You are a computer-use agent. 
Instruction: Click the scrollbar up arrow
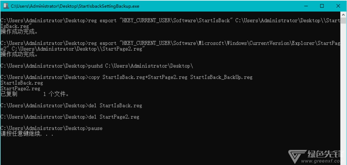(343, 14)
